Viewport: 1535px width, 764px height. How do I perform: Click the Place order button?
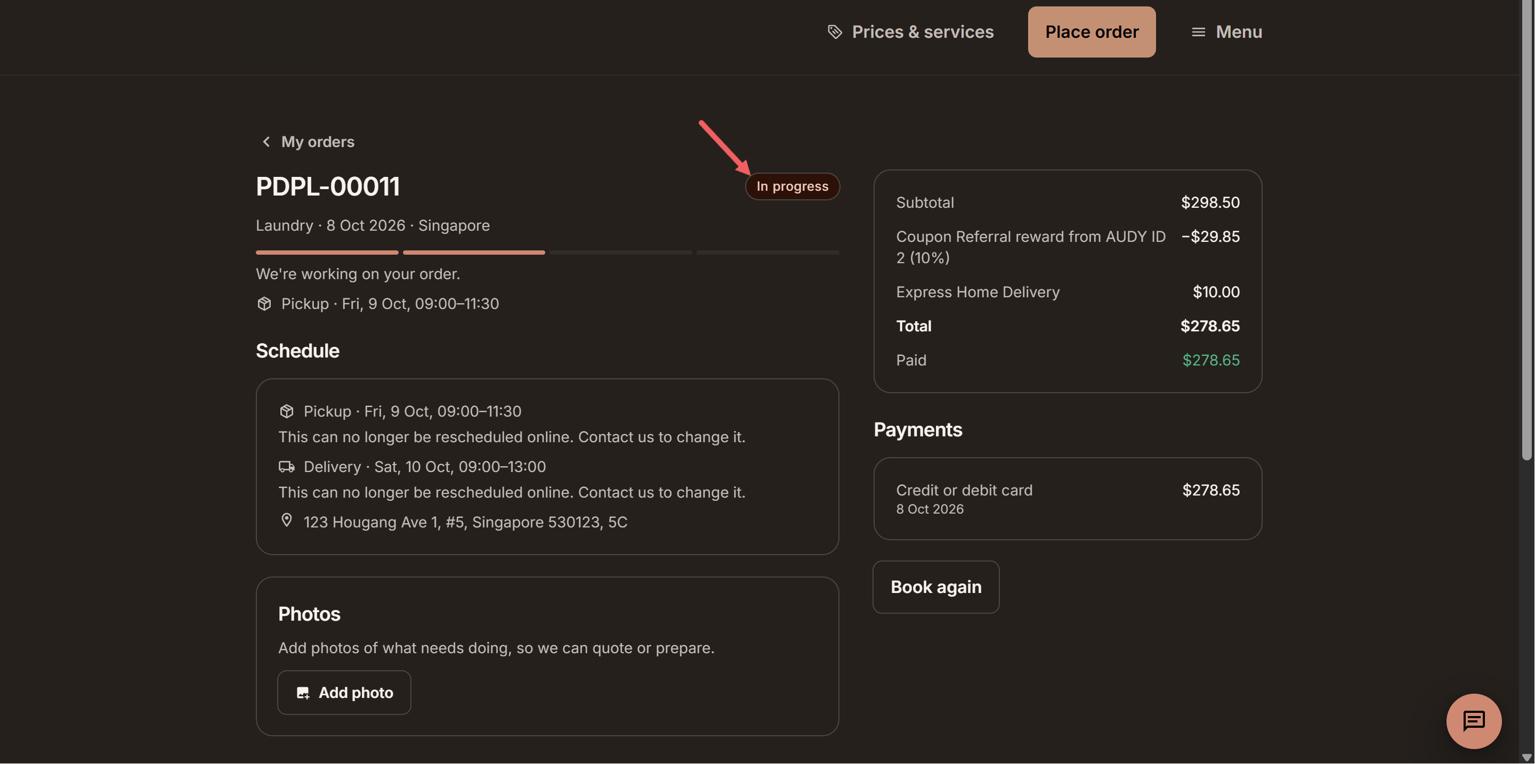click(x=1092, y=31)
